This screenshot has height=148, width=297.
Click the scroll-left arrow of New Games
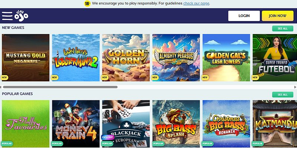[1, 87]
